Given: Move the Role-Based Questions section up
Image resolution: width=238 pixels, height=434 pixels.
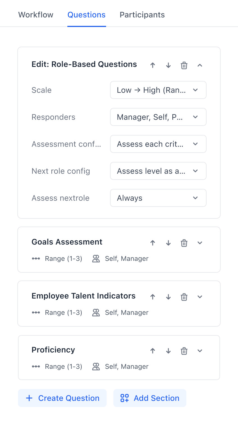Looking at the screenshot, I should tap(153, 65).
